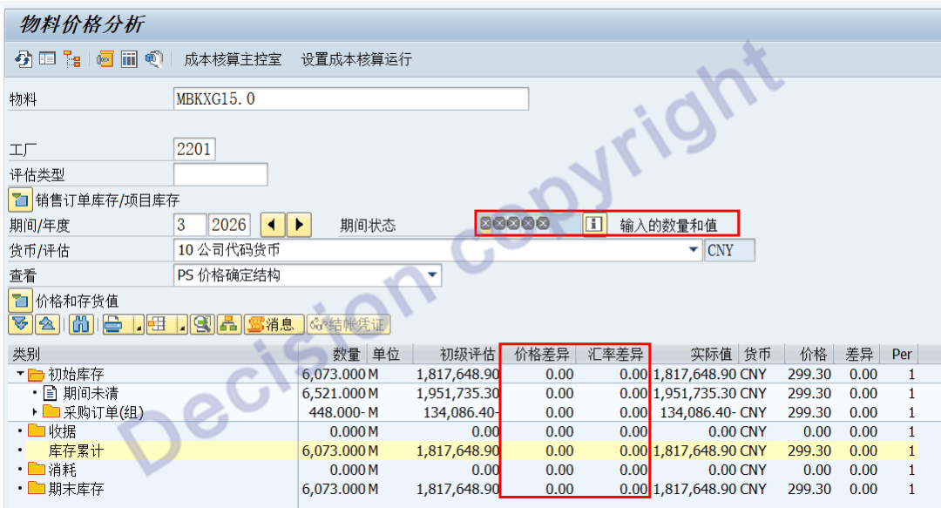Click the 工厂 field containing 2201
Screen dimensions: 941x508
coord(194,149)
